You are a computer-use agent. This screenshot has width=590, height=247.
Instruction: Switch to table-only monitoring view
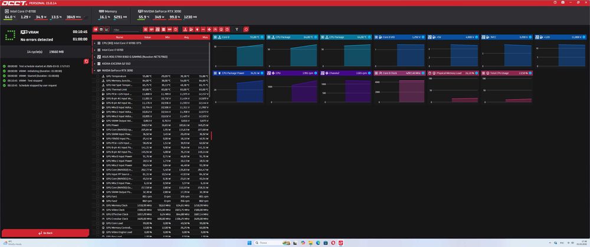pos(101,29)
